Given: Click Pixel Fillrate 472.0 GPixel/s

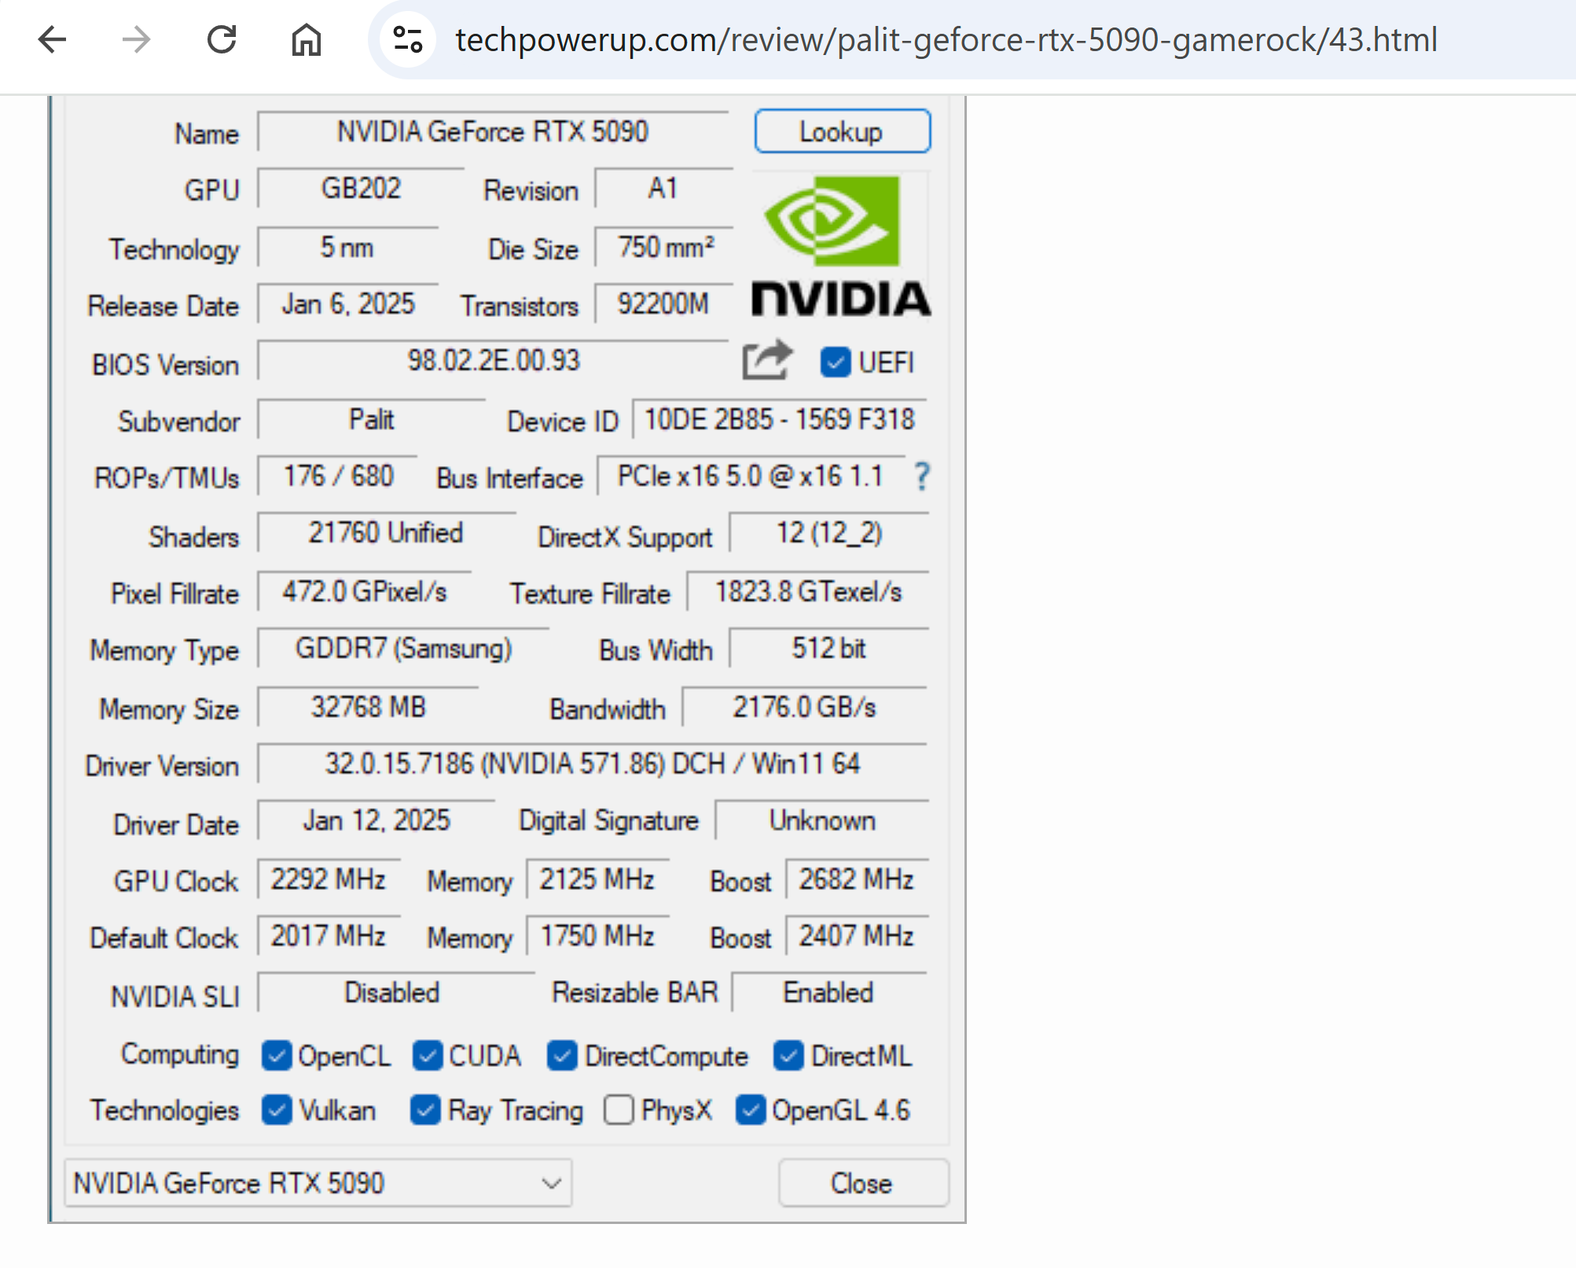Looking at the screenshot, I should click(x=365, y=591).
